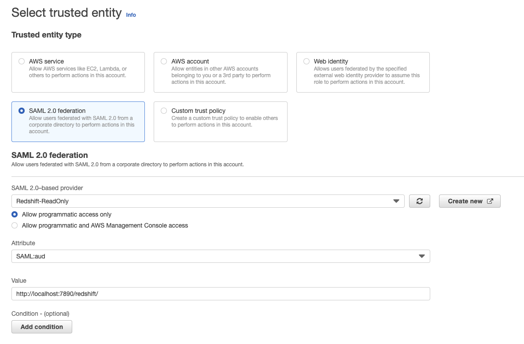The height and width of the screenshot is (344, 524).
Task: Choose the Custom trust policy option
Action: pyautogui.click(x=164, y=111)
